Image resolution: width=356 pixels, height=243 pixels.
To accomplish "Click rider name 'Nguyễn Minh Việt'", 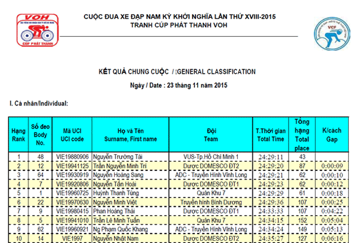I will (x=115, y=202).
